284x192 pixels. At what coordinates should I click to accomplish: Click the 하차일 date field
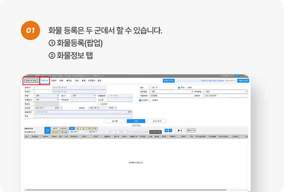click(x=98, y=108)
